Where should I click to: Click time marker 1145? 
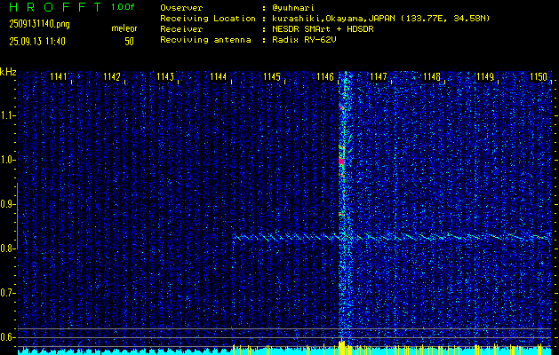(272, 77)
